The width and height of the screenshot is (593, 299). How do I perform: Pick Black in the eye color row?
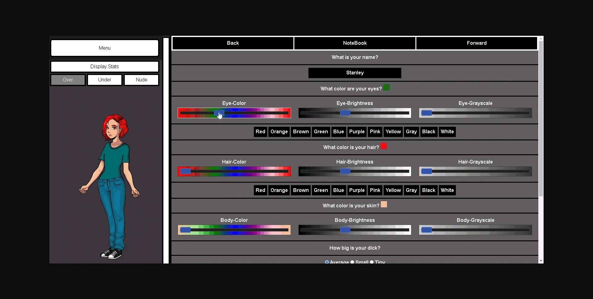[x=429, y=132]
